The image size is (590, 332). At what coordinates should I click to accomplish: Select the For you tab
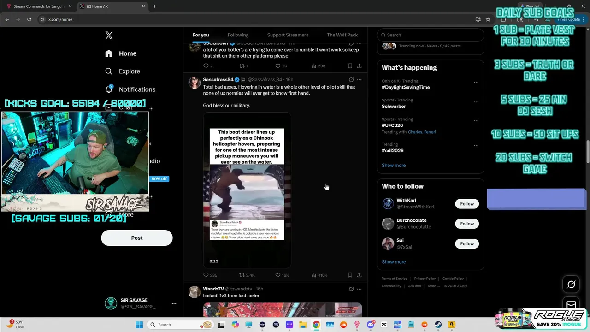click(201, 35)
